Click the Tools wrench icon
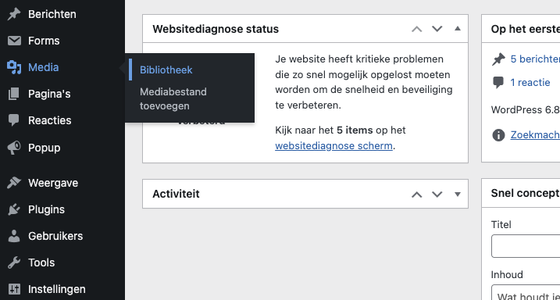This screenshot has height=300, width=560. click(x=14, y=262)
